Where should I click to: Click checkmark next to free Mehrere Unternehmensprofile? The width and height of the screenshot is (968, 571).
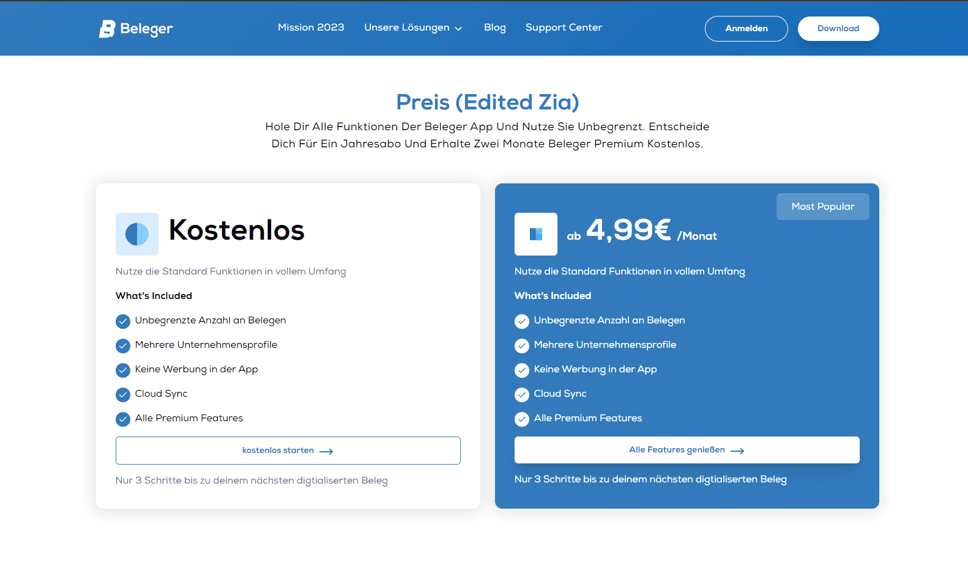tap(123, 345)
